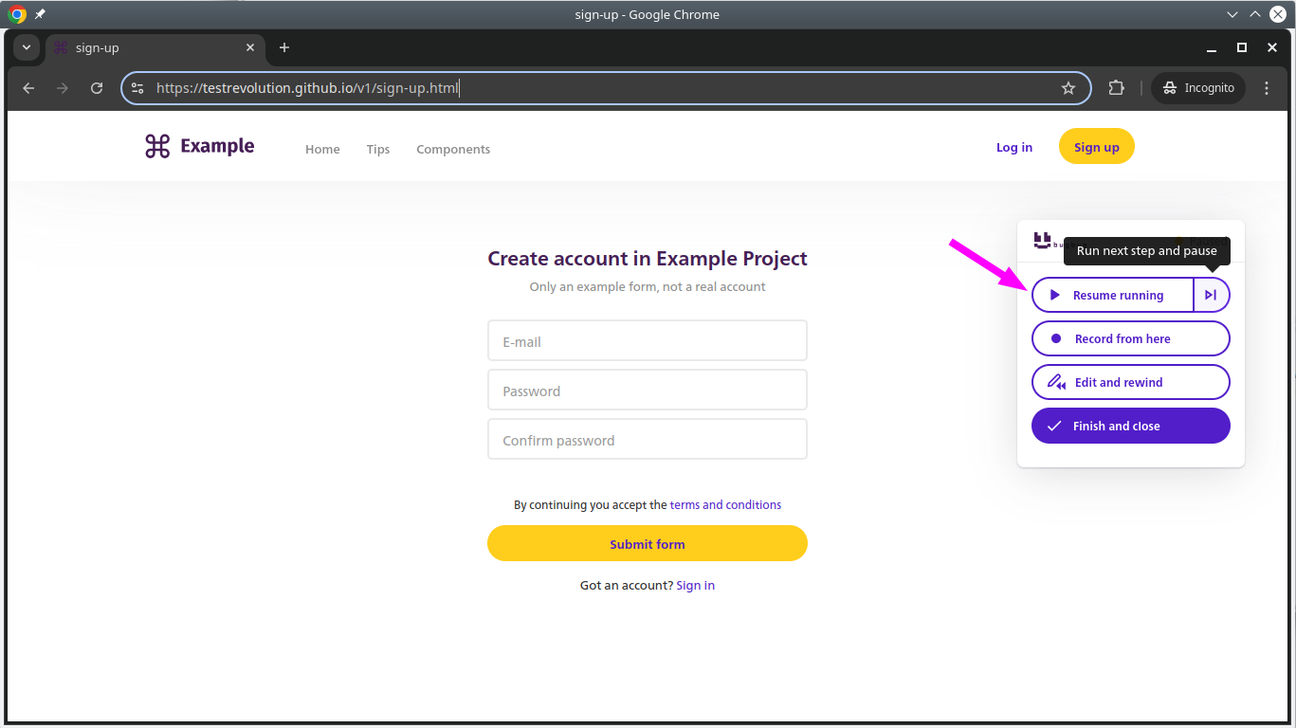The width and height of the screenshot is (1296, 728).
Task: View site information icon in address bar
Action: 137,88
